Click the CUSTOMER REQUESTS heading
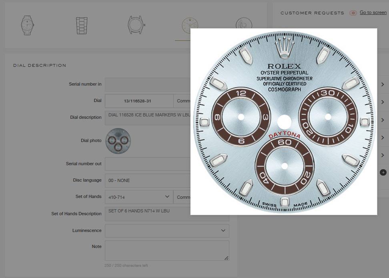 pos(312,13)
